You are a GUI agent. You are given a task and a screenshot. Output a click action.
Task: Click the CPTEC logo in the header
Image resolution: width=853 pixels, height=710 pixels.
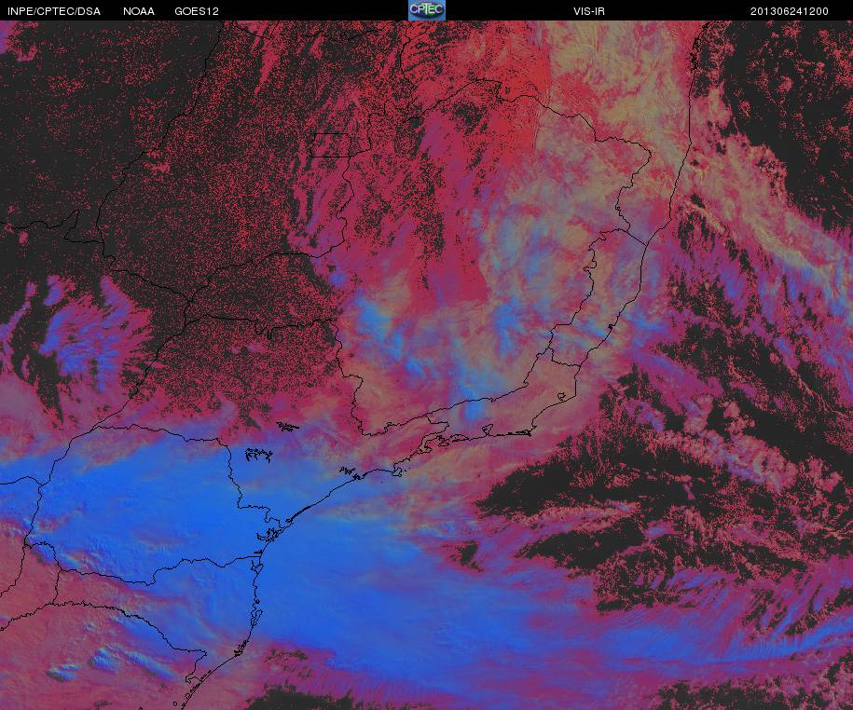click(x=427, y=10)
